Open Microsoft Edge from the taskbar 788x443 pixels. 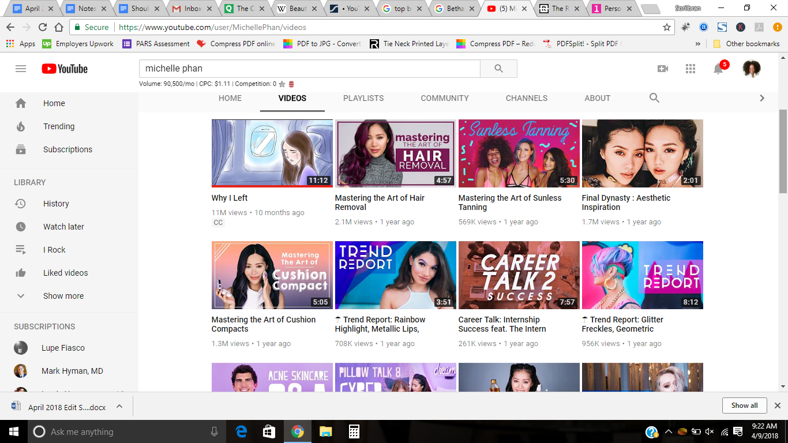241,431
